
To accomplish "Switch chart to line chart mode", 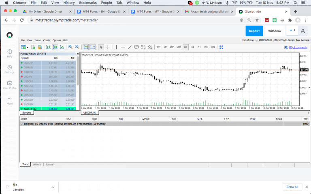I will pos(62,47).
